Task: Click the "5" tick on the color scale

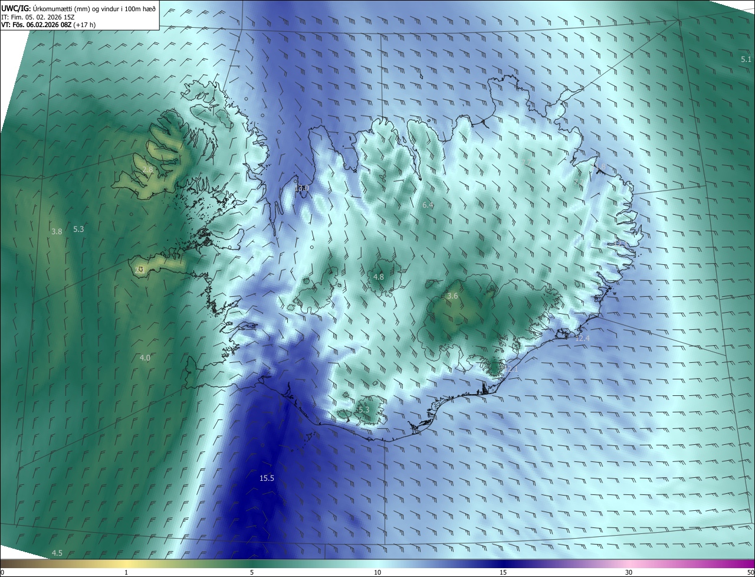Action: (x=252, y=573)
